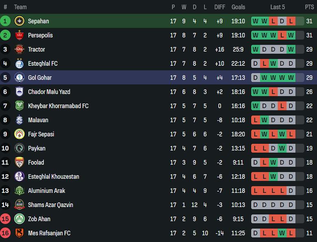317x242 pixels.
Task: Sort standings by DIFF column header
Action: point(219,7)
